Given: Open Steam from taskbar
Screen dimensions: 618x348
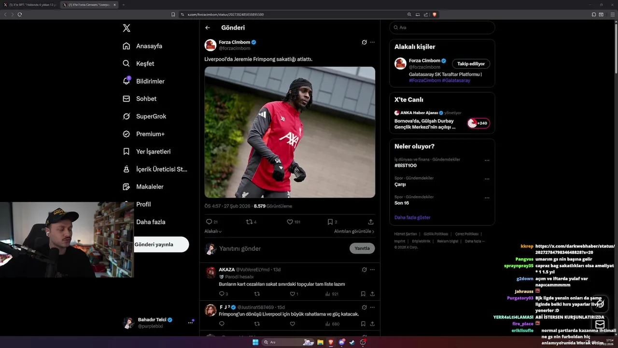Looking at the screenshot, I should point(352,342).
